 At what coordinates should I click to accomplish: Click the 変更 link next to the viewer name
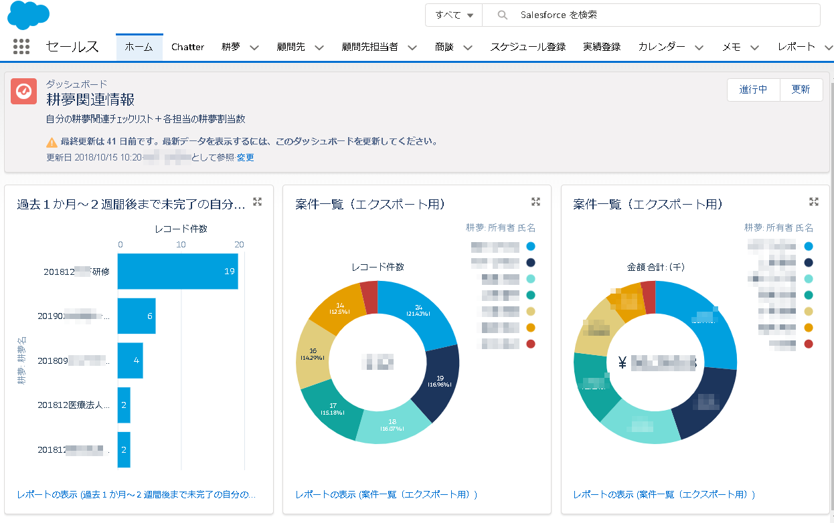point(245,159)
